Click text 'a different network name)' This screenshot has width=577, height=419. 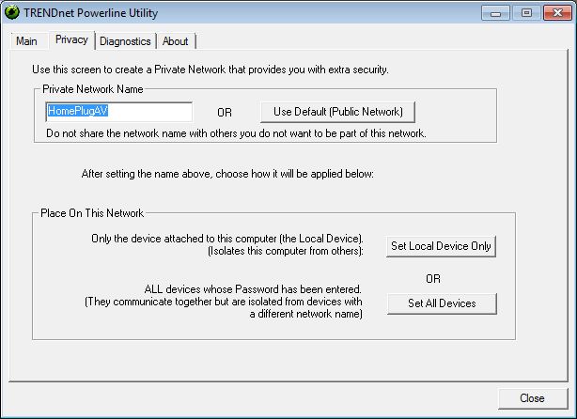click(x=305, y=314)
